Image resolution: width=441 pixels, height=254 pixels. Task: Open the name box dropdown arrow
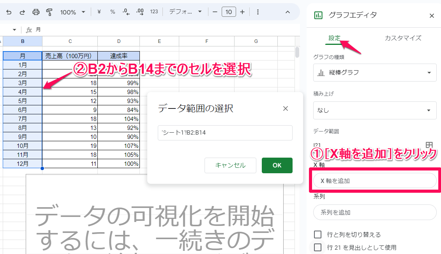click(14, 30)
